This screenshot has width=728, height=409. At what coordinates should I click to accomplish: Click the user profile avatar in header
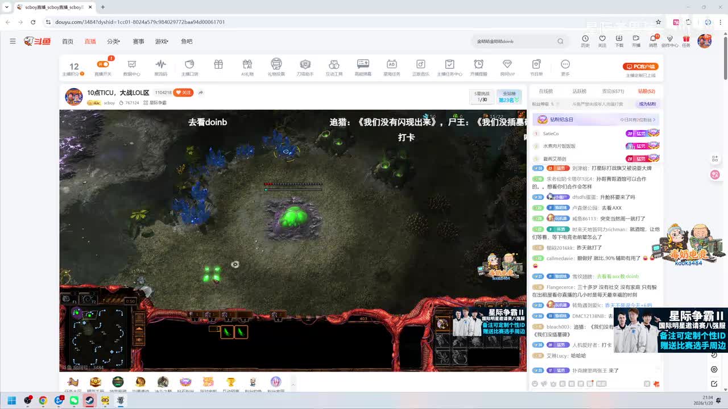[705, 41]
